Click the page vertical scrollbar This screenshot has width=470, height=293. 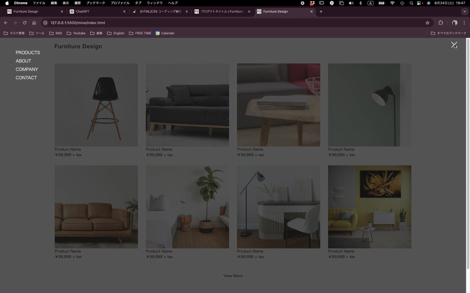(468, 154)
